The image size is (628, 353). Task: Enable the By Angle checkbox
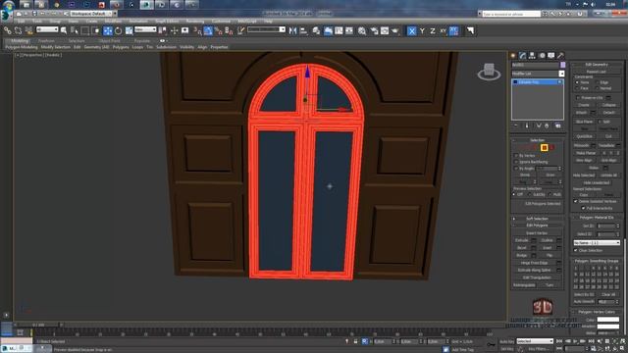click(x=516, y=169)
